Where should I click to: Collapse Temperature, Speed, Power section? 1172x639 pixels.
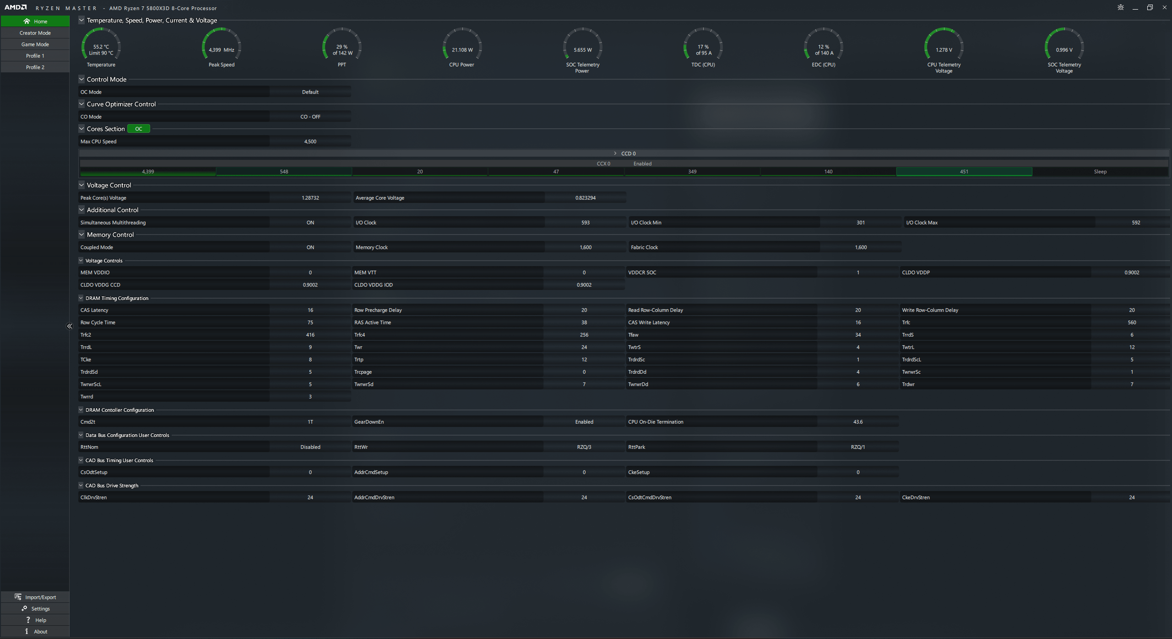[81, 20]
